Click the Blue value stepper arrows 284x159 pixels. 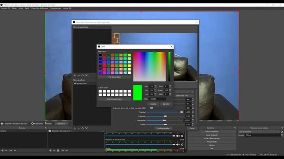point(170,94)
